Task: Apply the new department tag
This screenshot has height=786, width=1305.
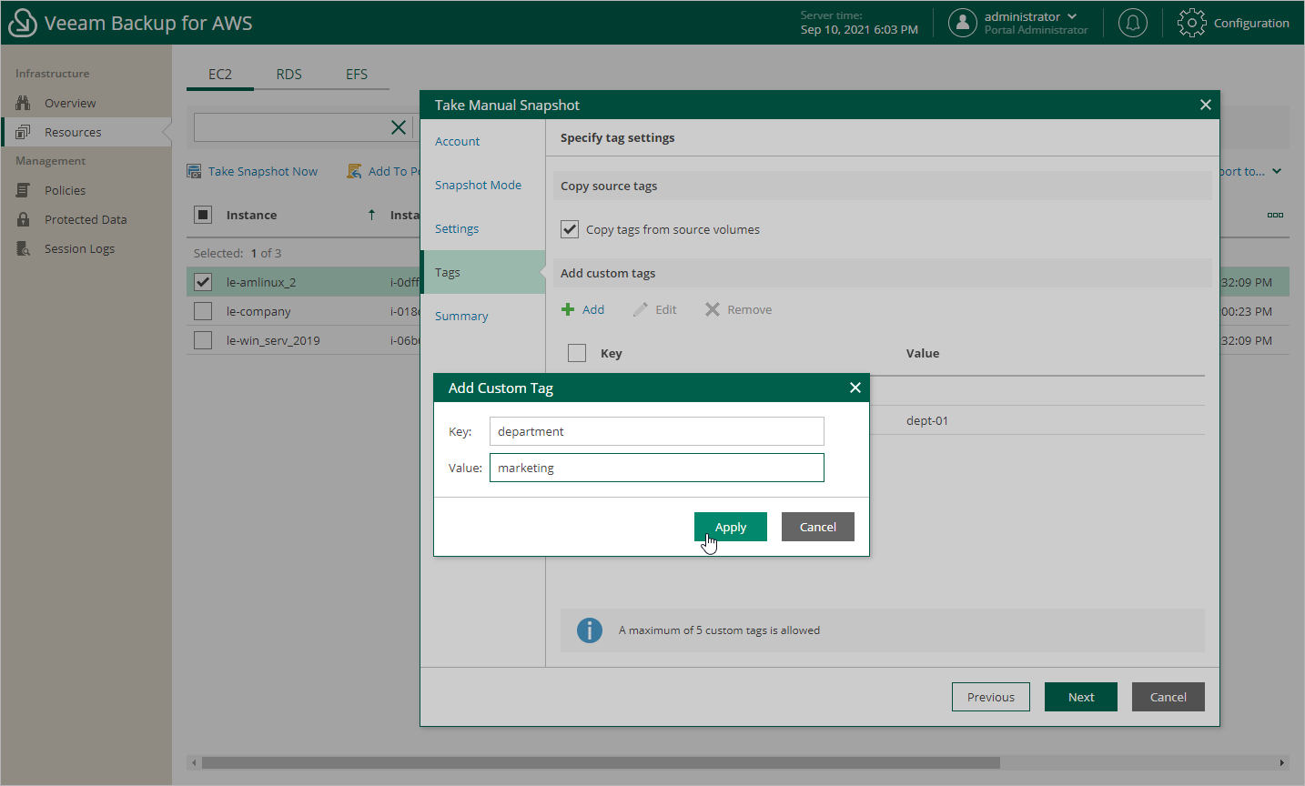Action: (x=730, y=527)
